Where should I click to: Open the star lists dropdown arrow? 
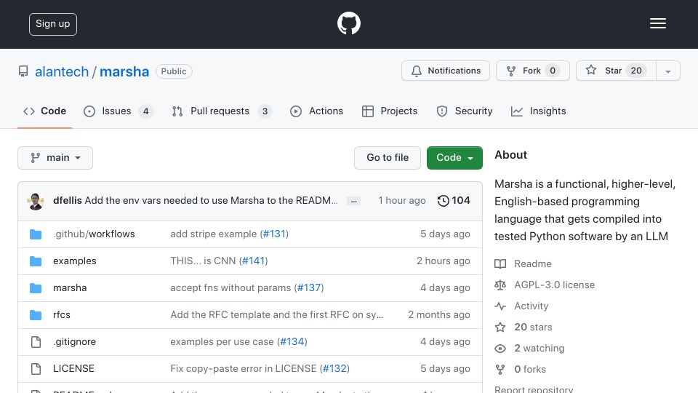[667, 71]
